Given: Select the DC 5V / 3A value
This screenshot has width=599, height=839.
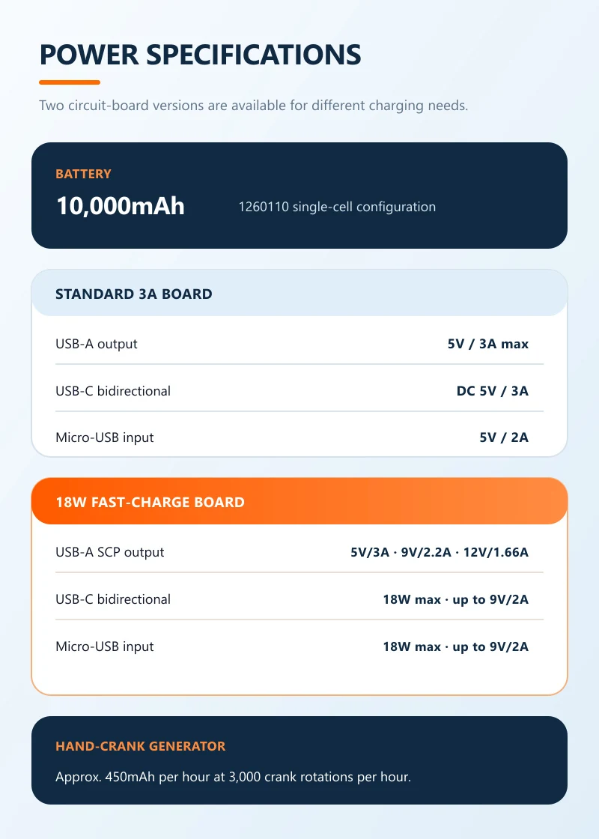Looking at the screenshot, I should 492,391.
